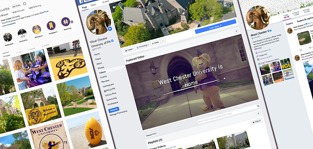Click the Facebook logo icon
This screenshot has width=313, height=149.
tap(81, 1)
